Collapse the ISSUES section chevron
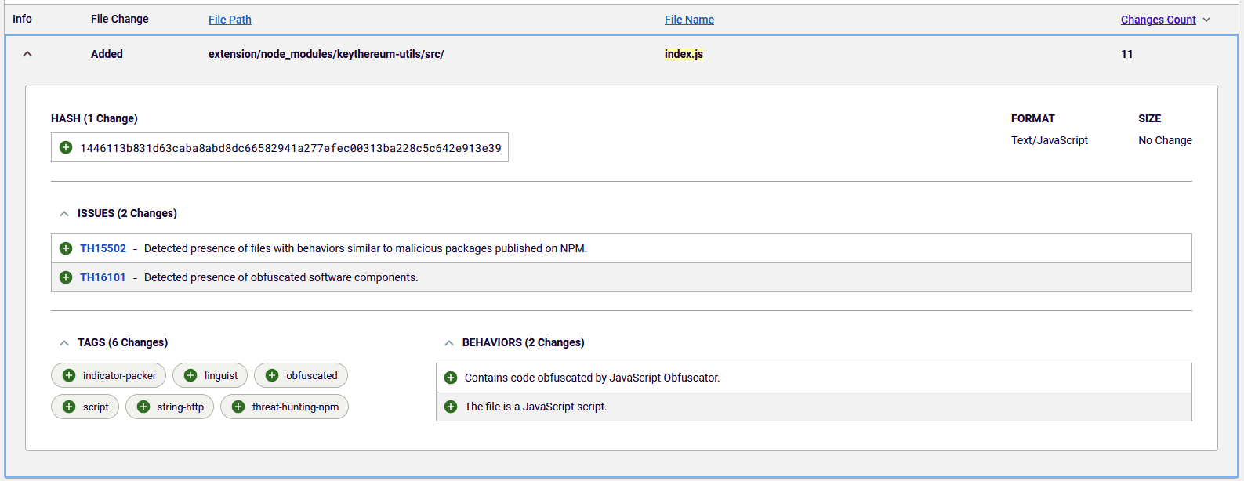 [64, 213]
